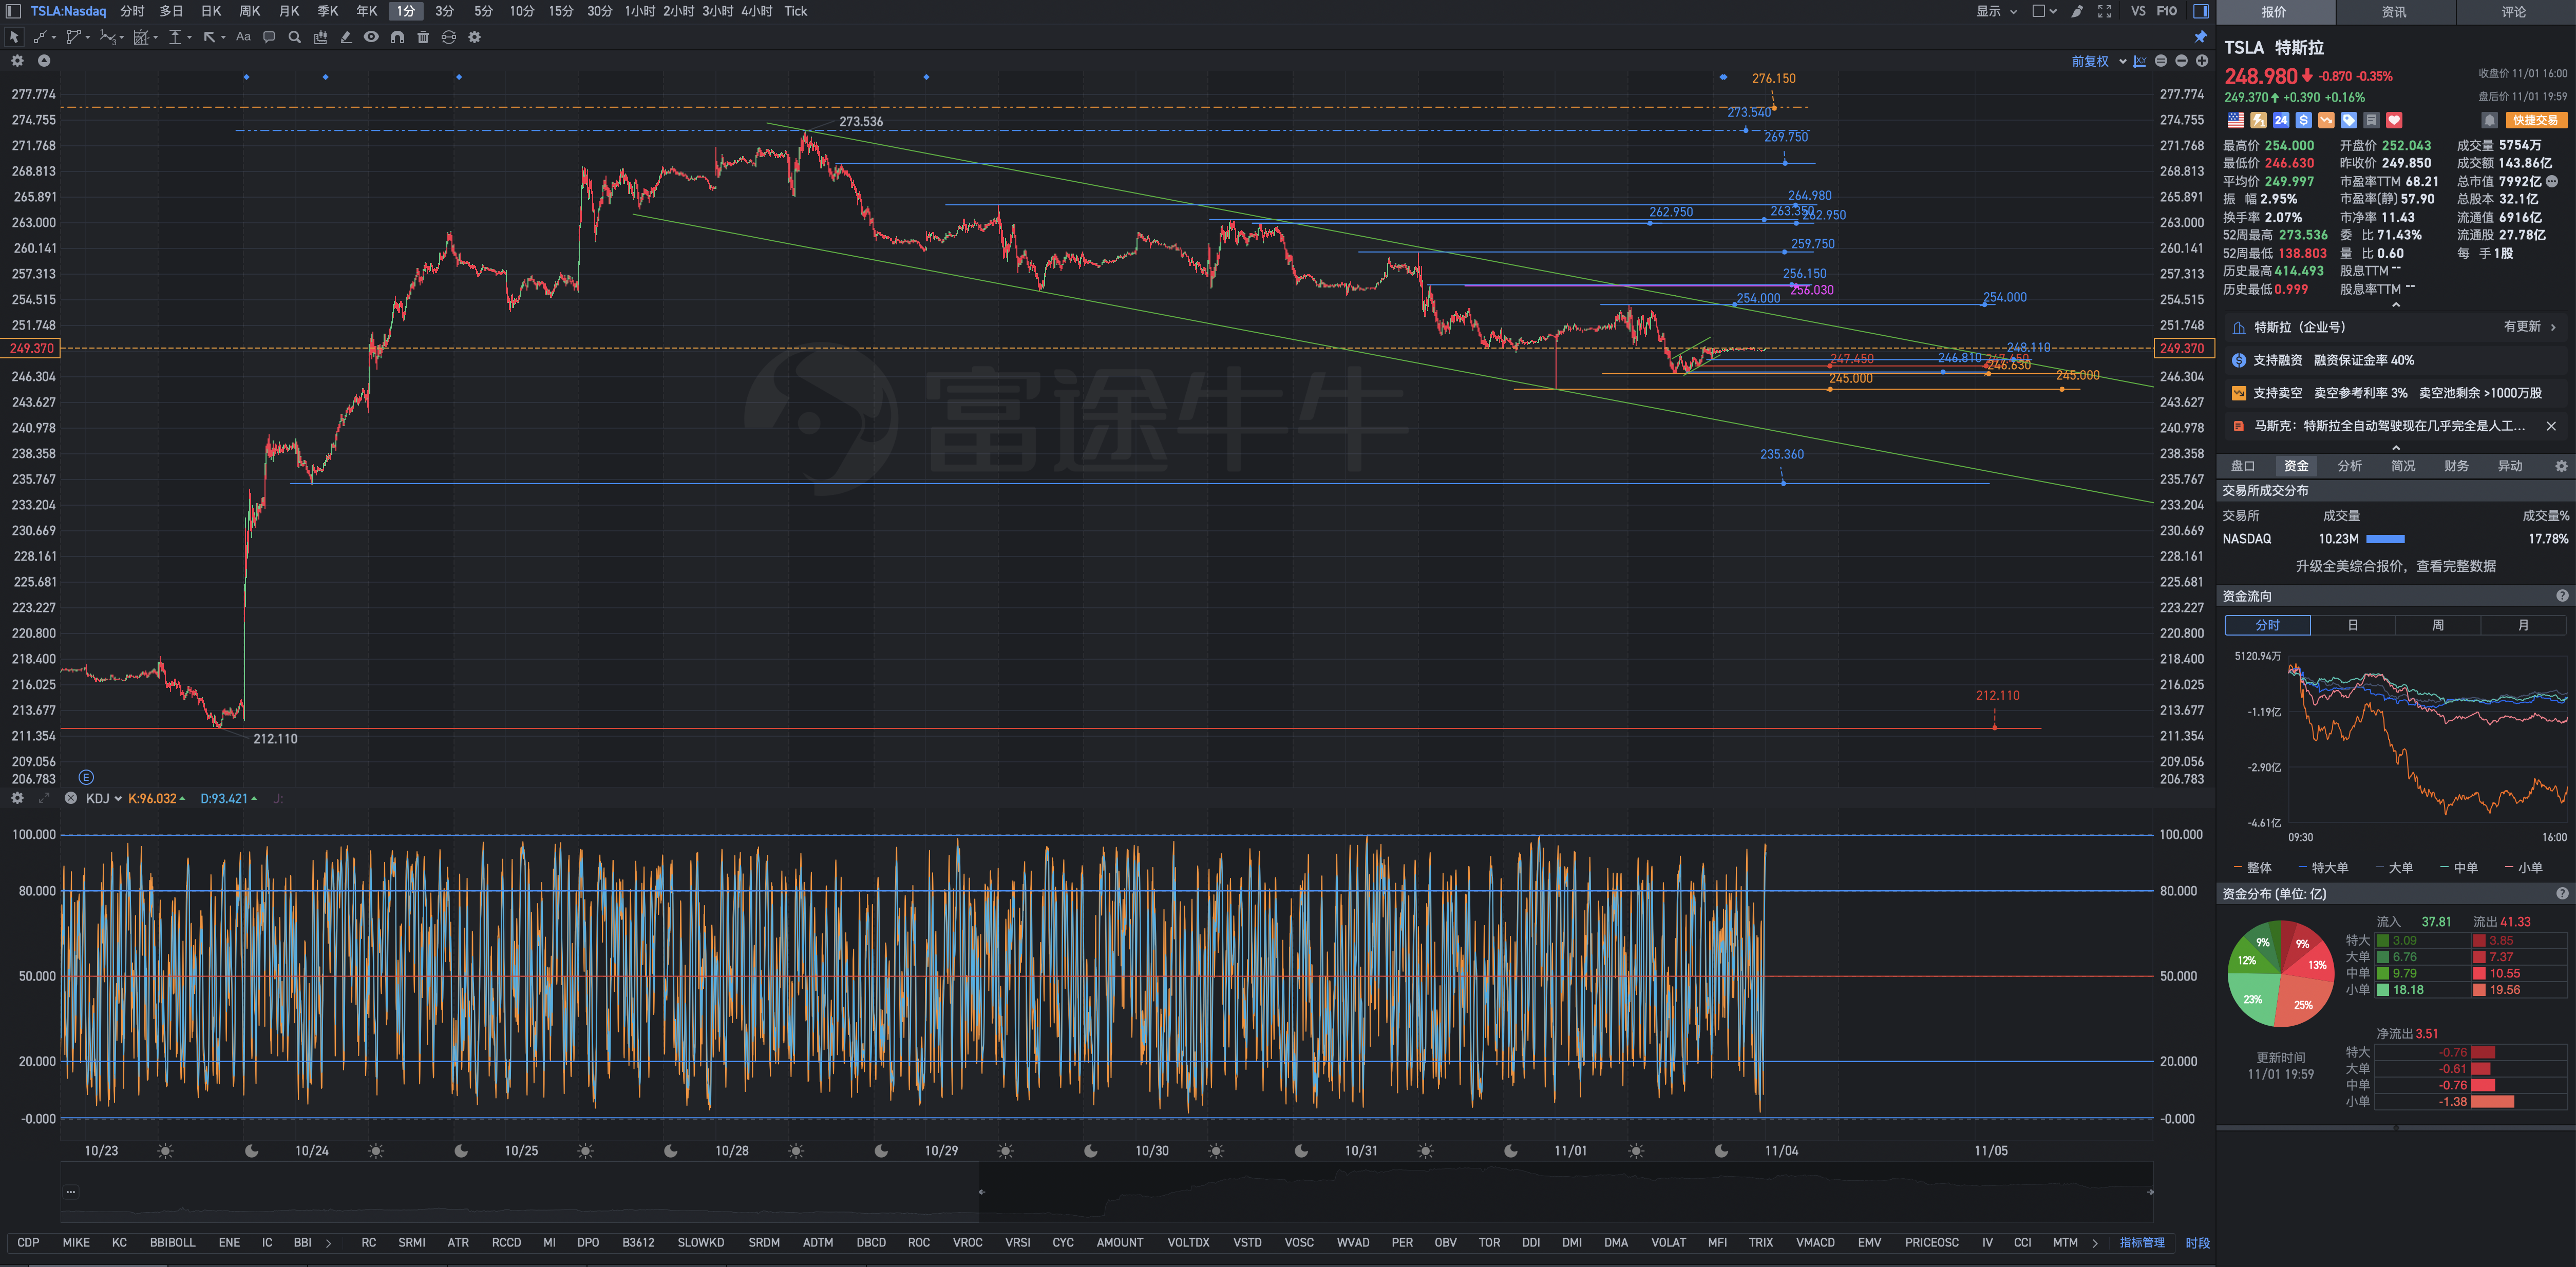This screenshot has height=1267, width=2576.
Task: Add a comment bubble annotation
Action: [x=269, y=37]
